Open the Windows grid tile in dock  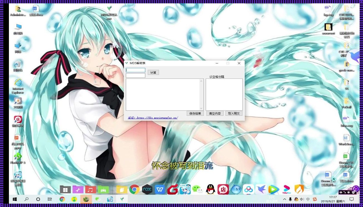pyautogui.click(x=65, y=190)
